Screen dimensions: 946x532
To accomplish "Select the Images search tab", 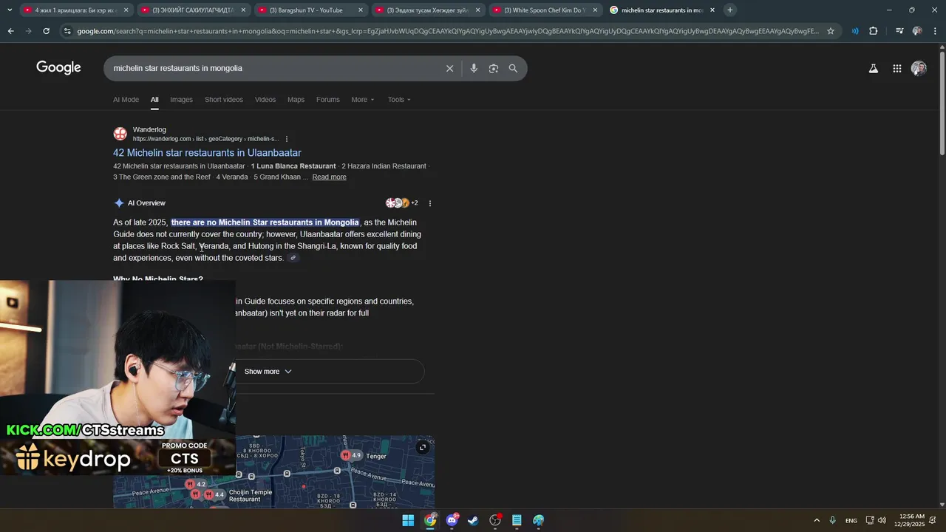I will [x=181, y=100].
